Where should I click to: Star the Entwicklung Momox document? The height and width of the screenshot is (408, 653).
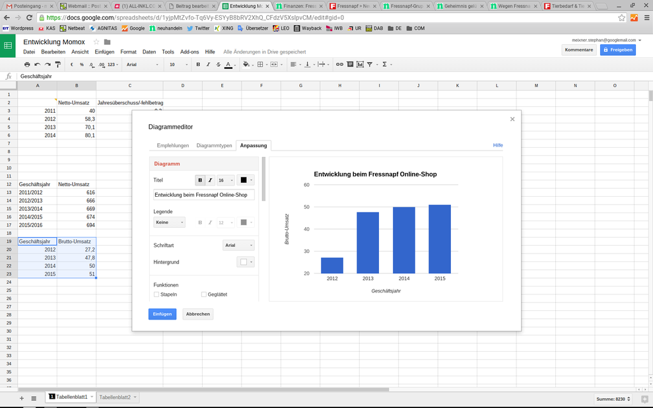96,42
